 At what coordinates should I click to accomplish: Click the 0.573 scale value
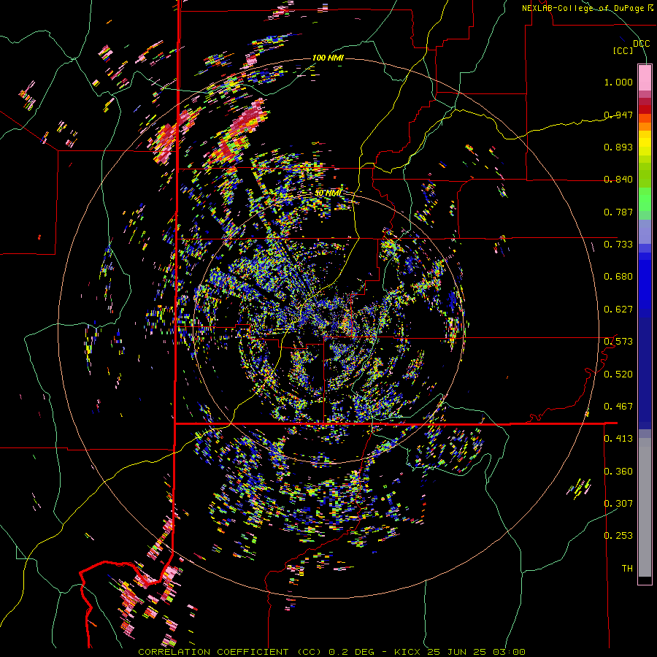(x=618, y=341)
